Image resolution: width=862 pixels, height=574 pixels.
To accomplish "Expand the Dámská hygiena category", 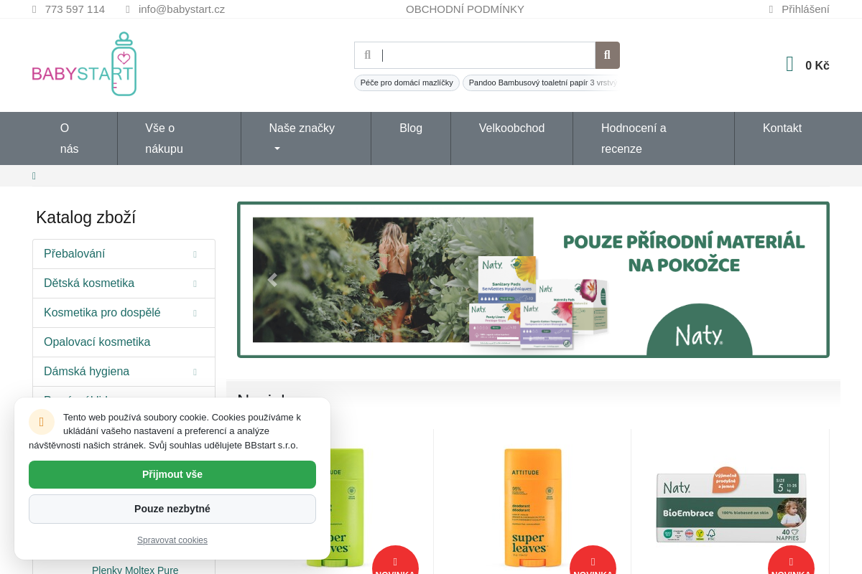I will (x=195, y=372).
